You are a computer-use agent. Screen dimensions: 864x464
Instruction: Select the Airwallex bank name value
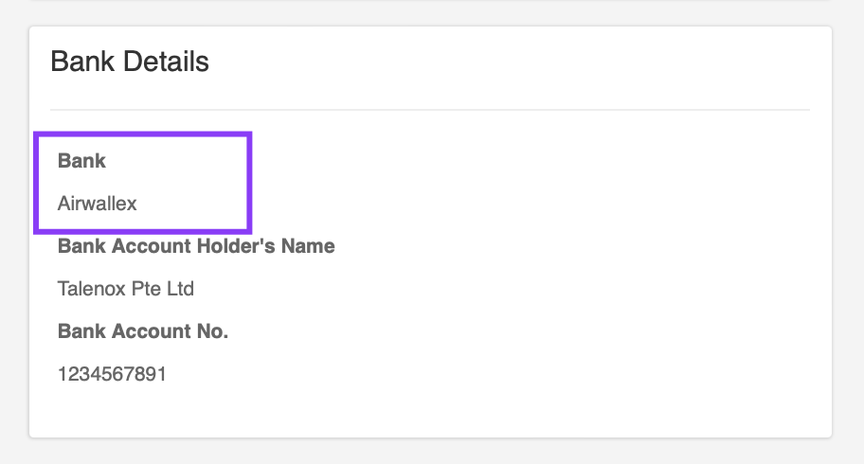tap(98, 204)
